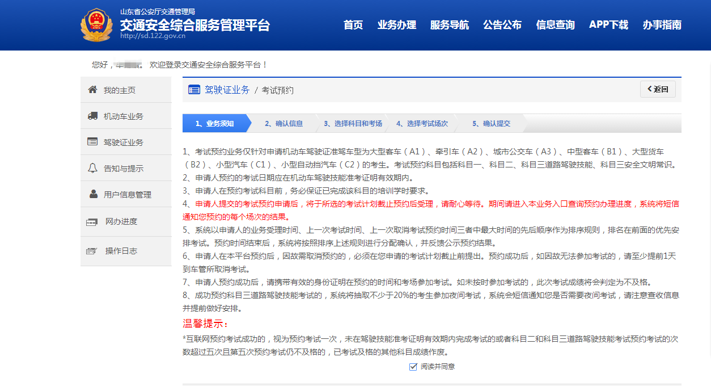Select step 3 选择科目和考场
This screenshot has width=711, height=386.
coord(353,124)
